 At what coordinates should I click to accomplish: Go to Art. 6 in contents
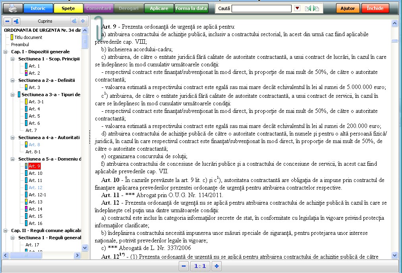click(34, 124)
